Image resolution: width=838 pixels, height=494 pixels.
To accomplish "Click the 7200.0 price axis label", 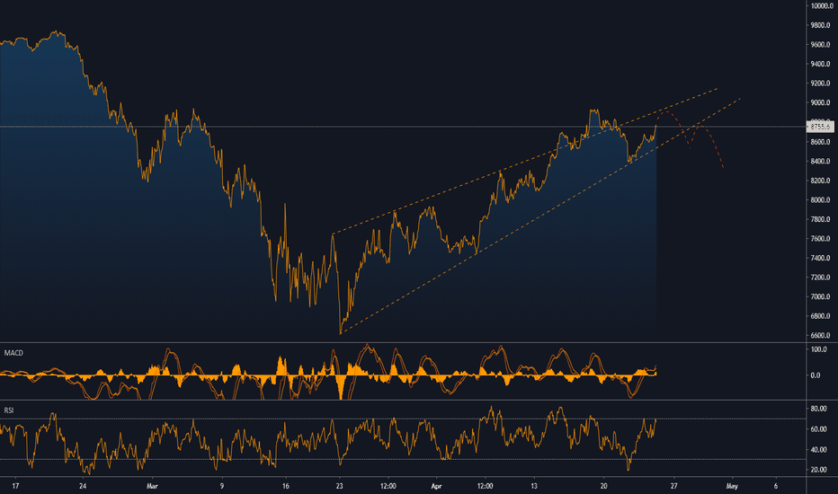I will point(820,278).
